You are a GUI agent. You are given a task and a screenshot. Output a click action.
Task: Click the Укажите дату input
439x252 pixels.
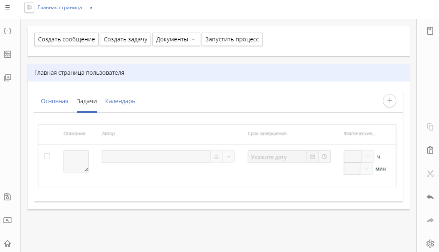(277, 157)
